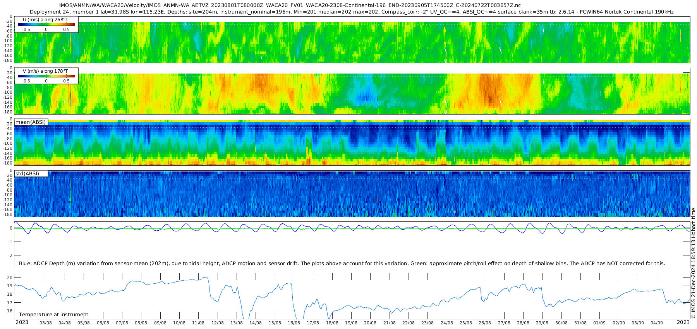This screenshot has width=697, height=329.
Task: Click the -1 tick on the depth variation axis
Action: coord(10,242)
